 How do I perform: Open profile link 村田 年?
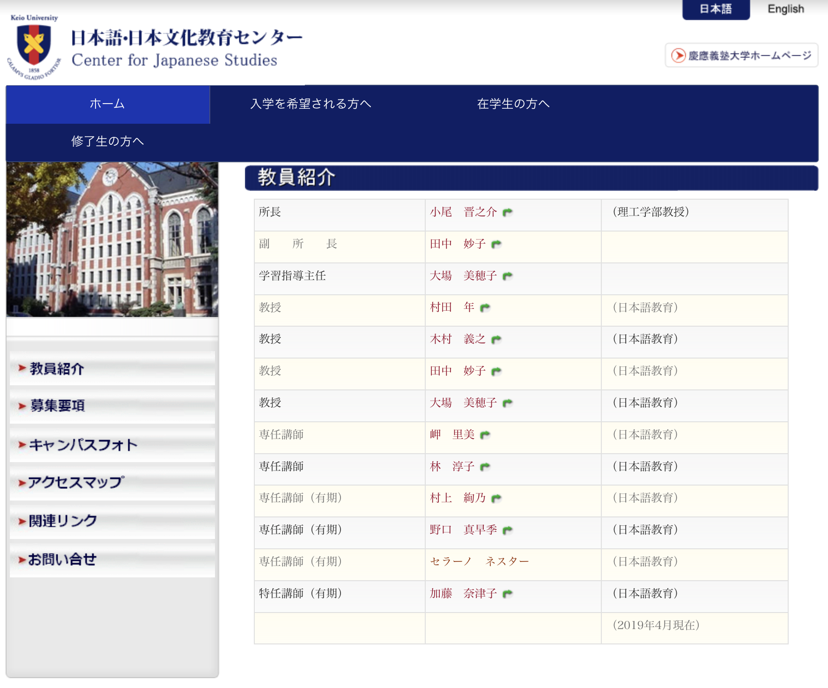pos(452,307)
